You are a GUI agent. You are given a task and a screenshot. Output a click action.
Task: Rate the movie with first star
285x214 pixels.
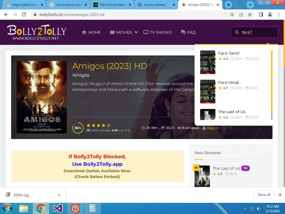point(89,125)
